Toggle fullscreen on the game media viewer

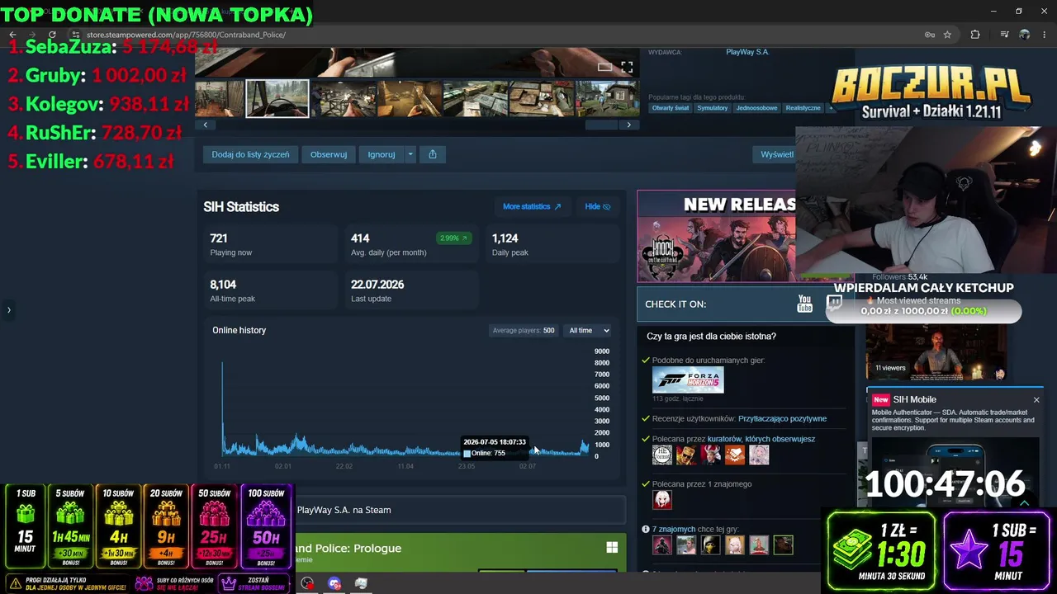627,67
